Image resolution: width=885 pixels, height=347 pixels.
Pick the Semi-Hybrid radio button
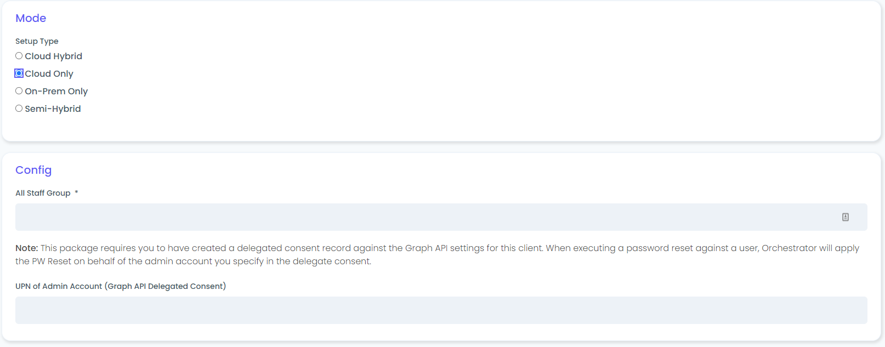[19, 109]
